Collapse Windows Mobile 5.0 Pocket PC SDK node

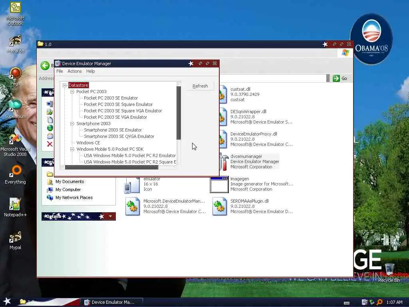tap(72, 150)
